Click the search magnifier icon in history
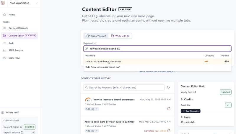This screenshot has width=236, height=134. tap(87, 87)
